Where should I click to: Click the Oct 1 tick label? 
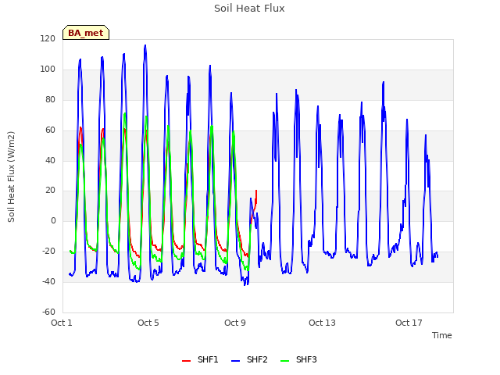click(x=62, y=323)
